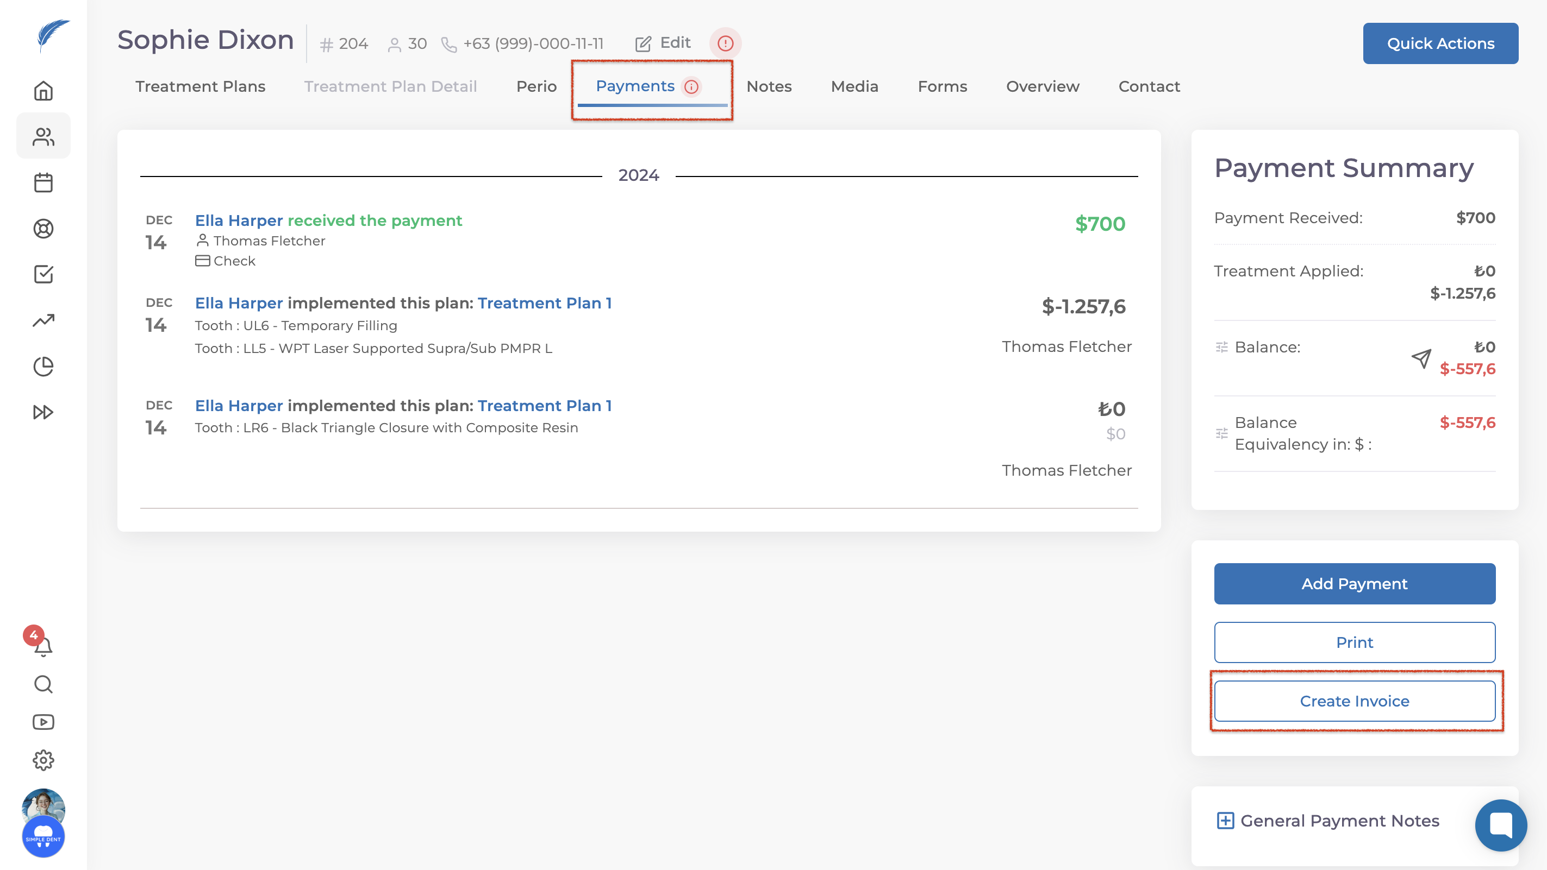This screenshot has width=1547, height=870.
Task: Click the lifebuoy support icon
Action: [x=43, y=229]
